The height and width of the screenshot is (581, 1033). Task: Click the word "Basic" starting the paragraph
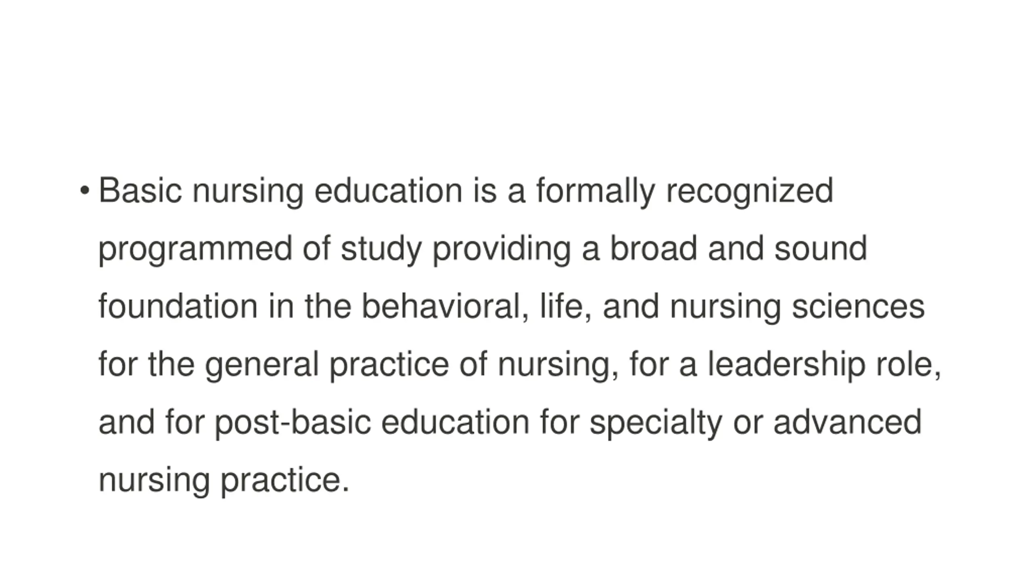pyautogui.click(x=140, y=190)
